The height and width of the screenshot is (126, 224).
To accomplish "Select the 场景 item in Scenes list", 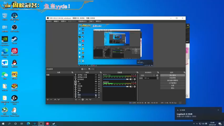I will pyautogui.click(x=59, y=75).
